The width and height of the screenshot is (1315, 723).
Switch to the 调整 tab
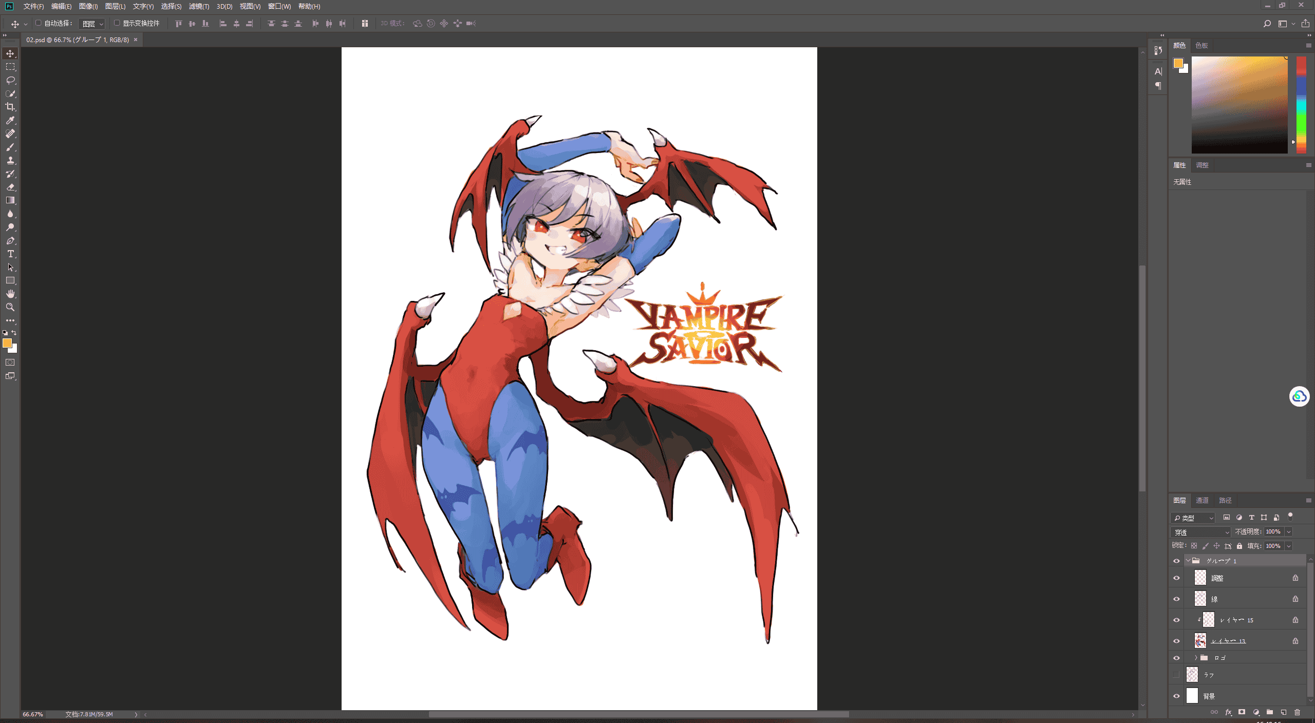(x=1202, y=165)
